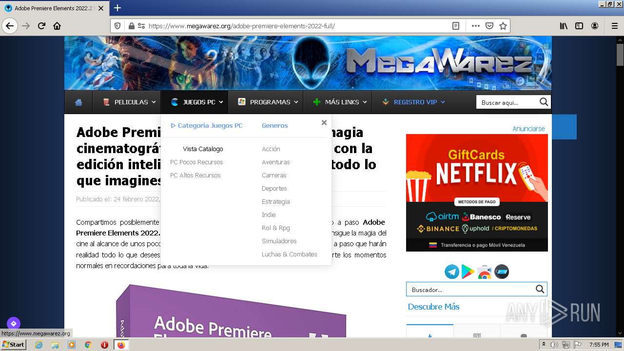Choose the Aventuras genre

coord(276,162)
